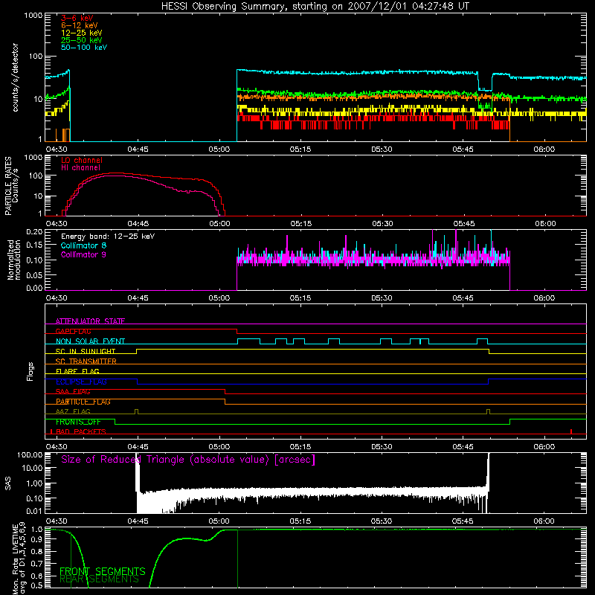Click the ATTENUATOR_STATE flag label

click(90, 321)
